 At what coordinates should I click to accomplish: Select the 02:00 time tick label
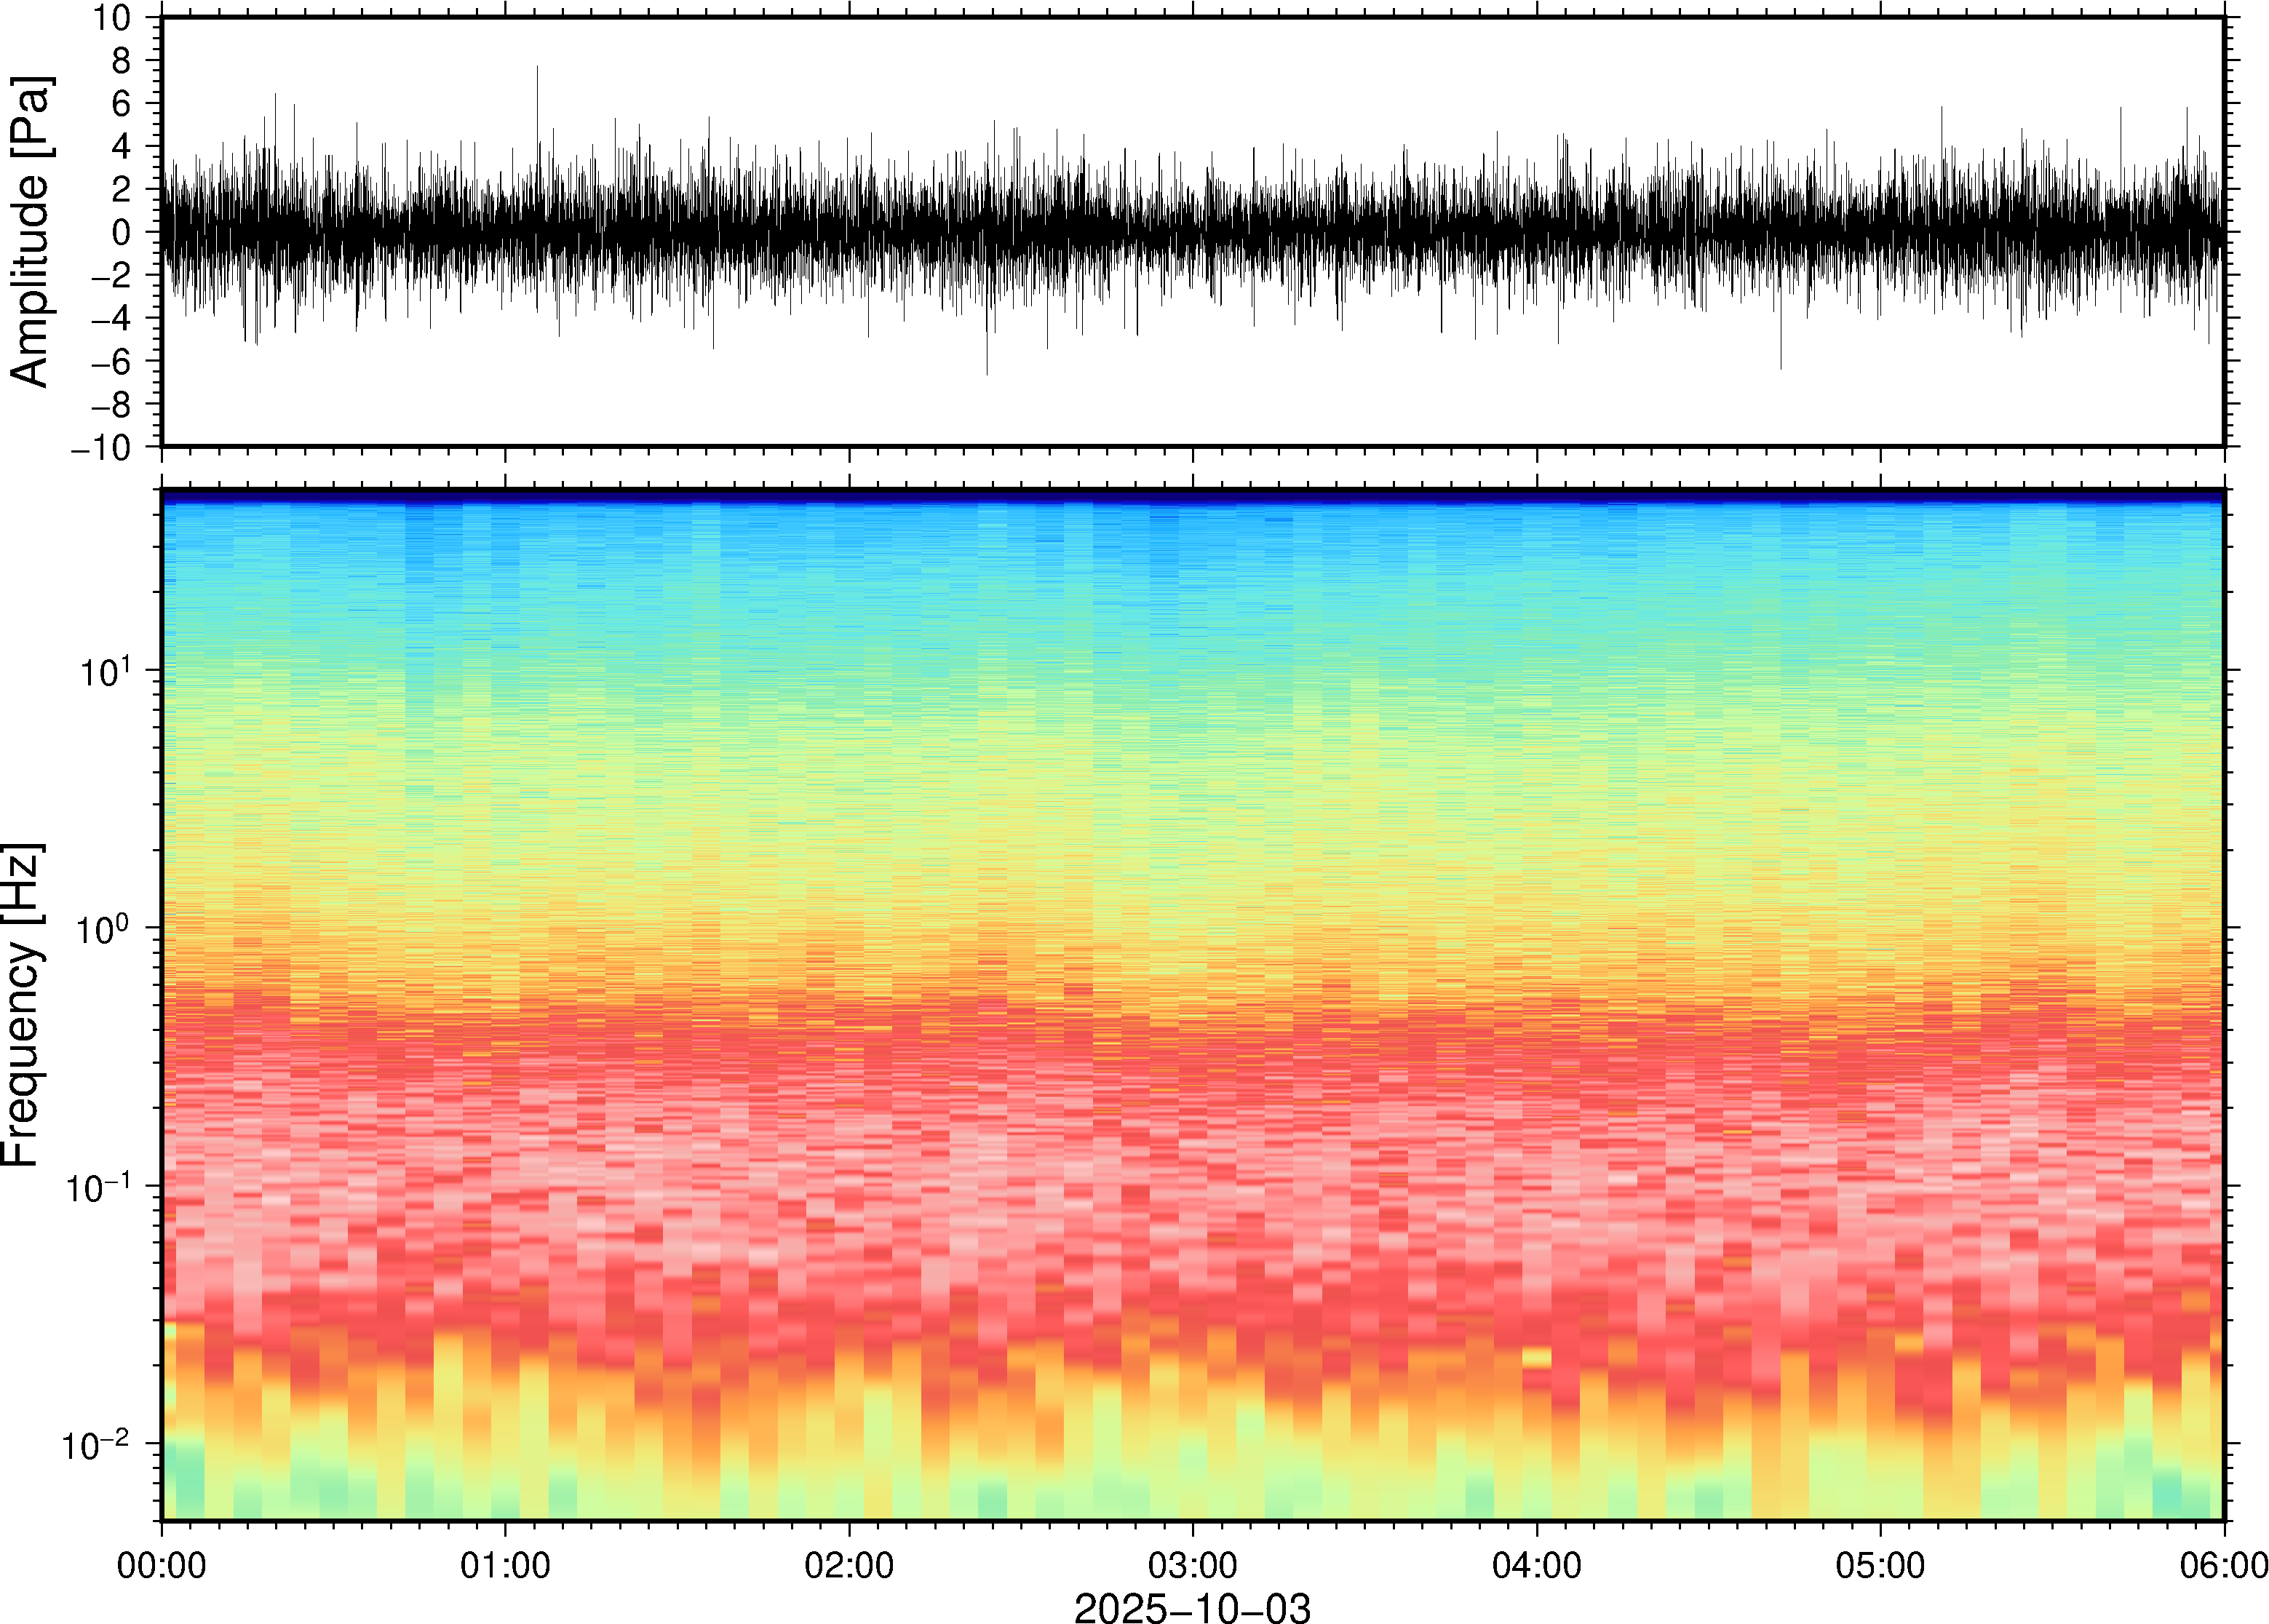click(x=849, y=1565)
